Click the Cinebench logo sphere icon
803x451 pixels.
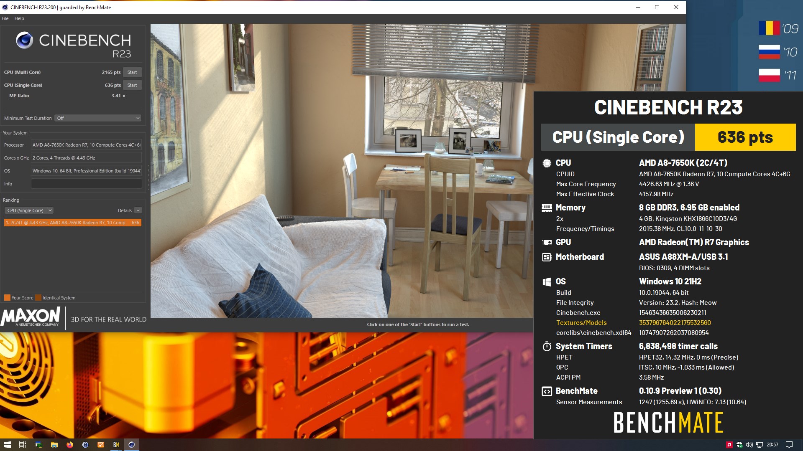[24, 40]
